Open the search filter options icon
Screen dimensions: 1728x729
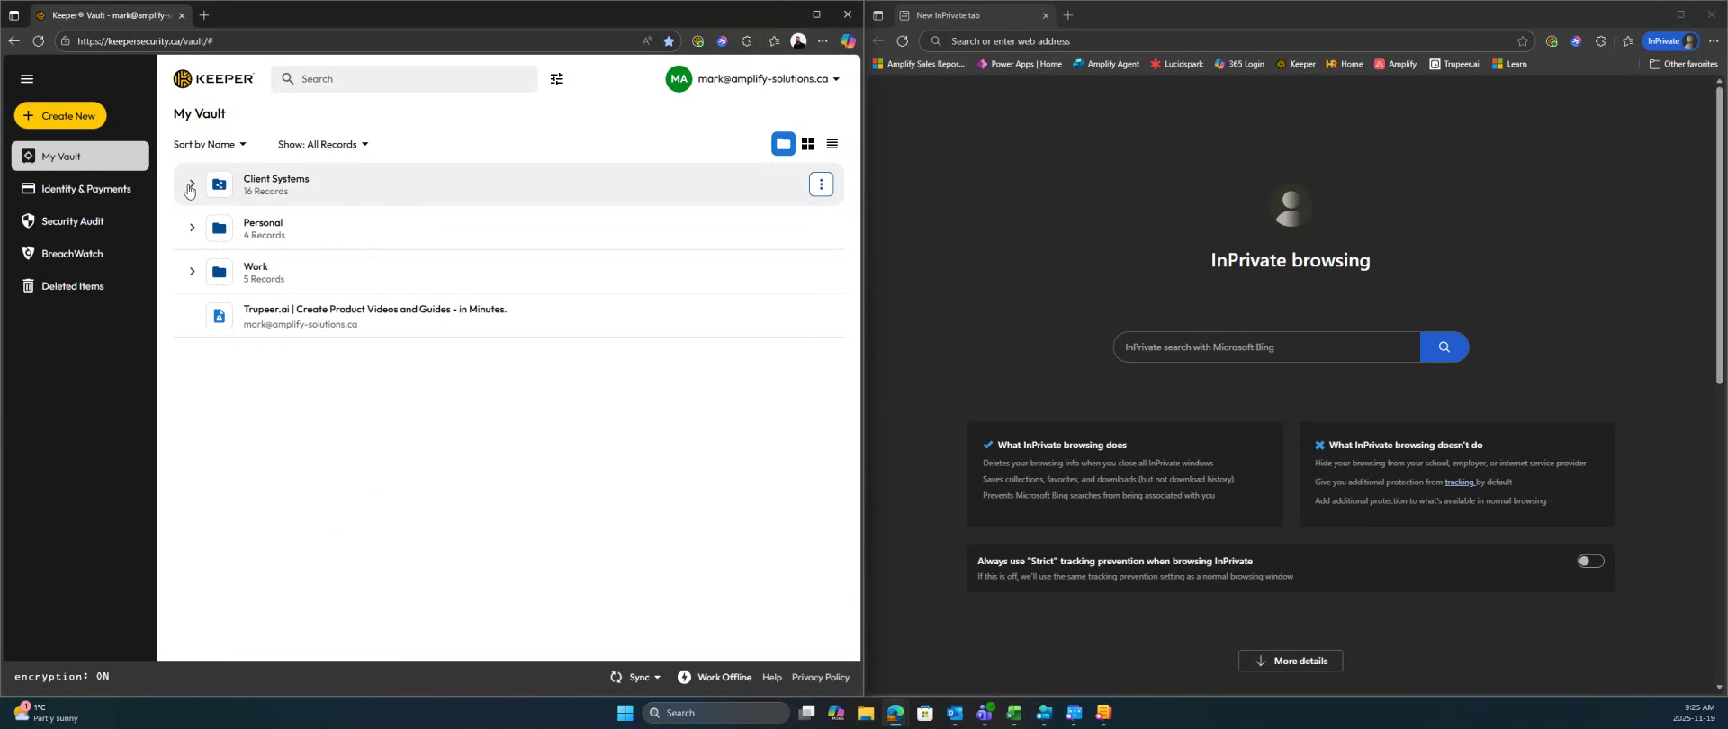coord(557,79)
